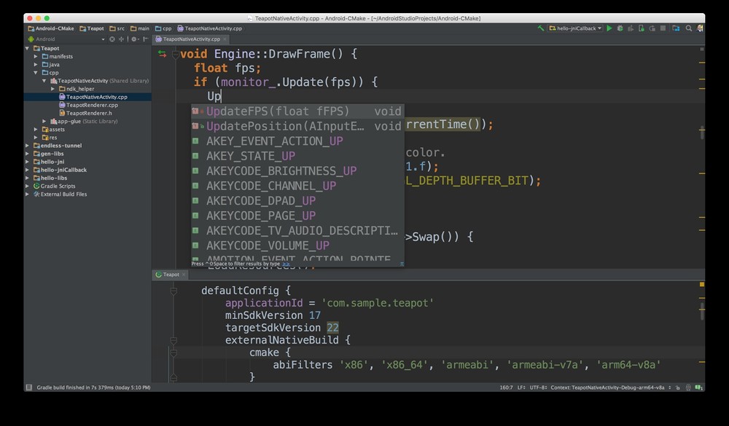Click the related-file arrows gutter icon
Screen dimensions: 729x426
click(162, 54)
